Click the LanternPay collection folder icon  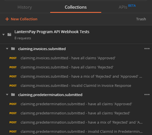point(9,35)
